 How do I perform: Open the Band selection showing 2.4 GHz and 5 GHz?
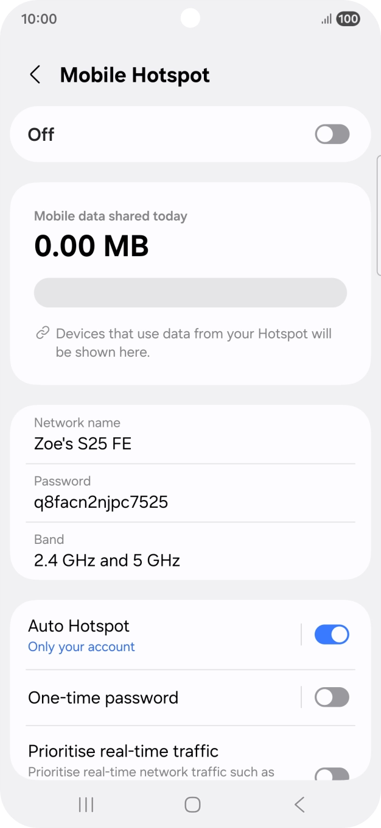[x=107, y=551]
